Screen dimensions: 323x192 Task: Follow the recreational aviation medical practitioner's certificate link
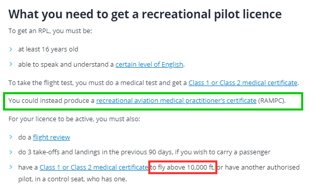176,101
